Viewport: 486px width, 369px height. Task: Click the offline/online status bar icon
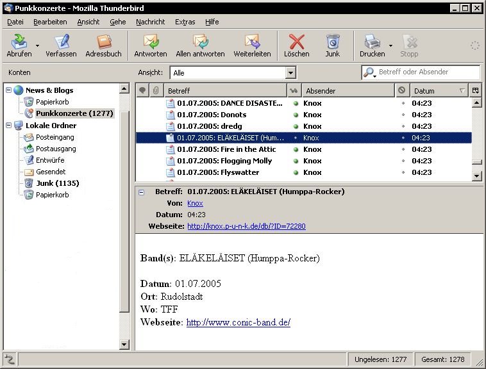pyautogui.click(x=10, y=359)
